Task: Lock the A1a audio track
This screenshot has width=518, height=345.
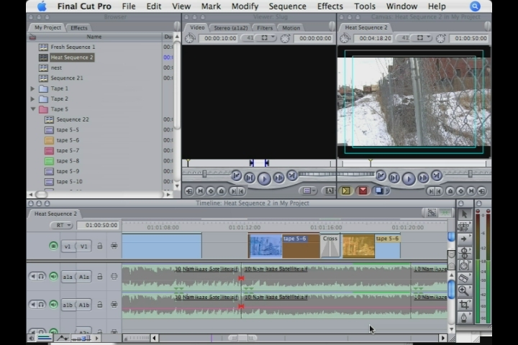Action: (x=99, y=276)
